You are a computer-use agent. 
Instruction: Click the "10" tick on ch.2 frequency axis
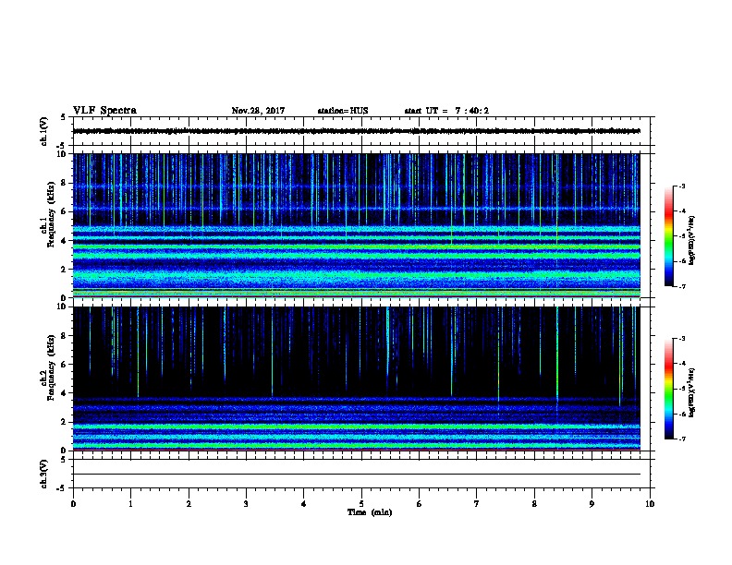pyautogui.click(x=63, y=307)
